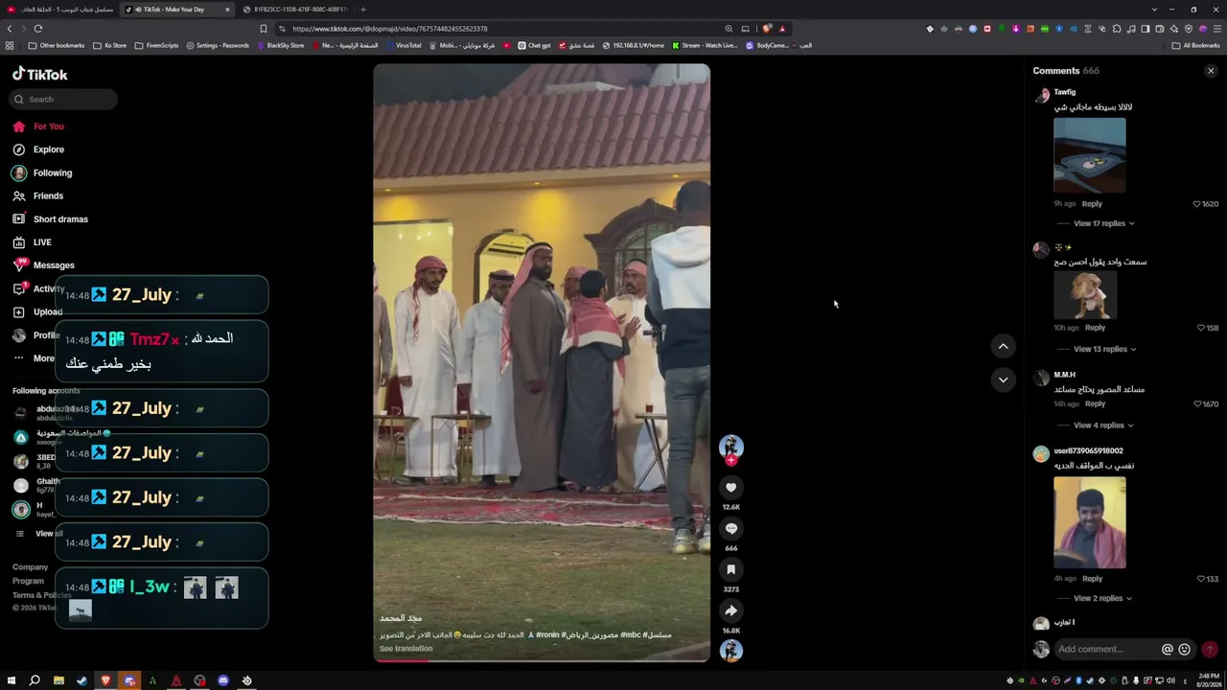Expand View 2 replies
The image size is (1227, 690).
tap(1102, 598)
